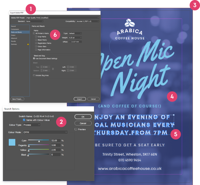Tick the Crop Marks checkbox
The height and width of the screenshot is (185, 200).
tap(36, 36)
